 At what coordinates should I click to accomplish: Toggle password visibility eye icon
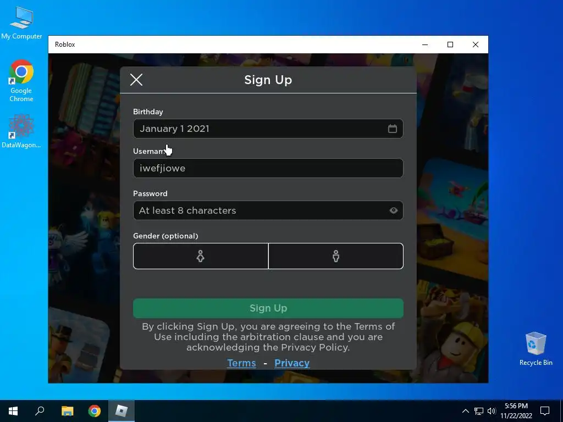point(394,210)
